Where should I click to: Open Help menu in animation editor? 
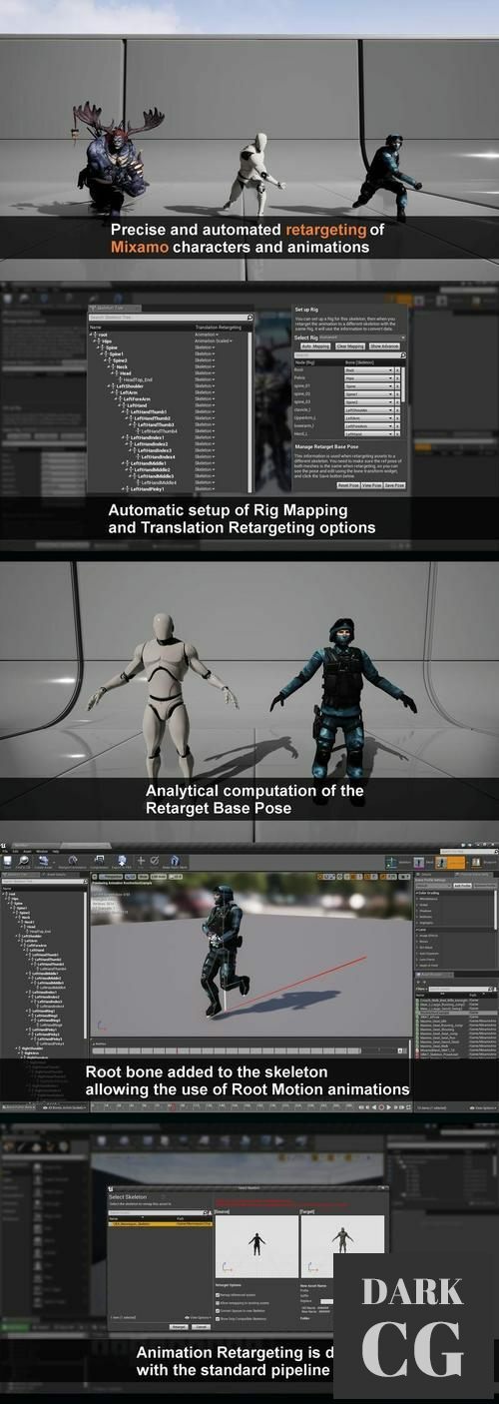click(56, 850)
